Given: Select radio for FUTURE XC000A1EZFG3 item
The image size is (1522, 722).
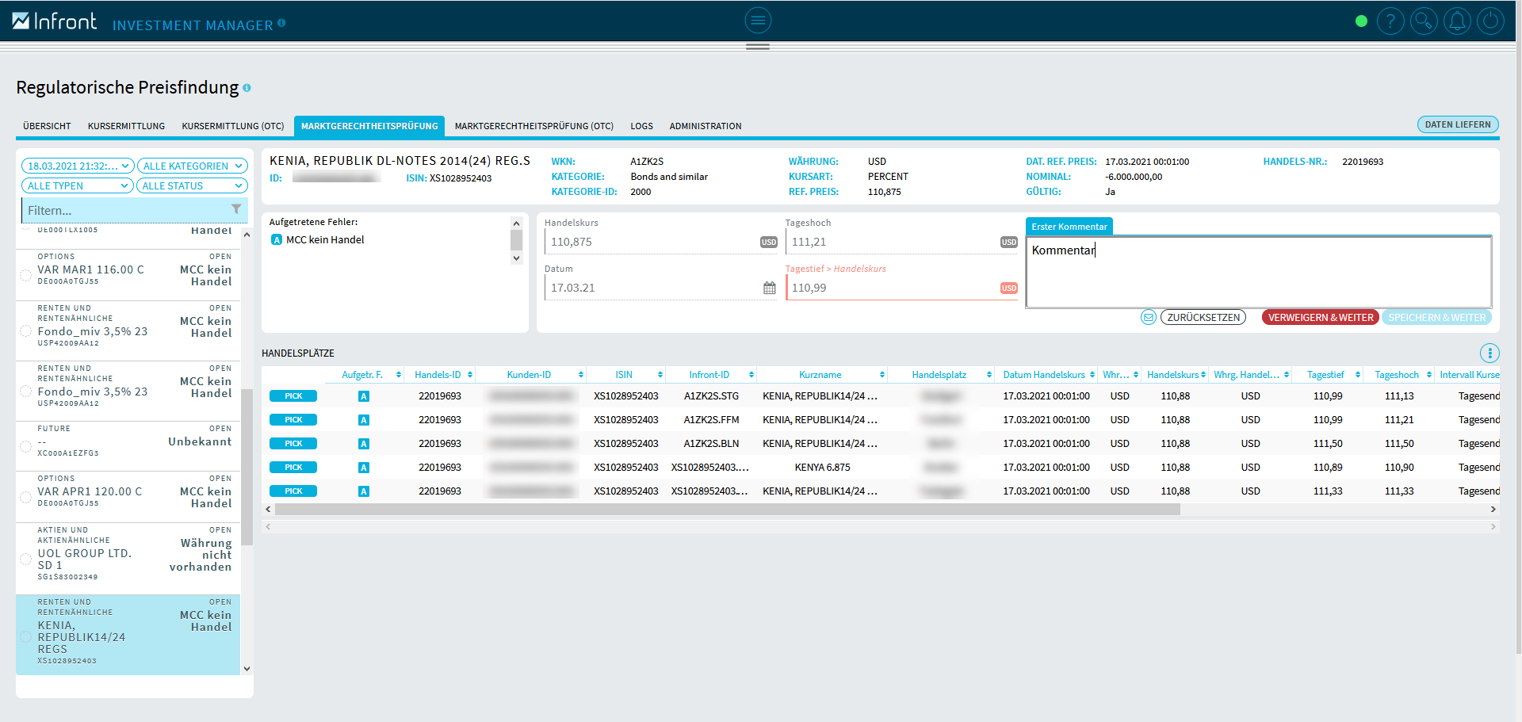Looking at the screenshot, I should (x=25, y=447).
